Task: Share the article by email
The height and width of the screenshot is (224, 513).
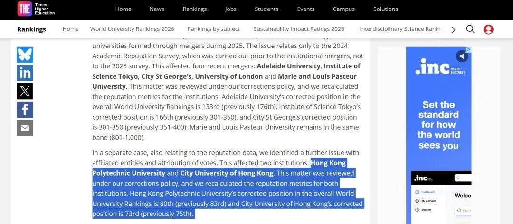Action: 25,128
